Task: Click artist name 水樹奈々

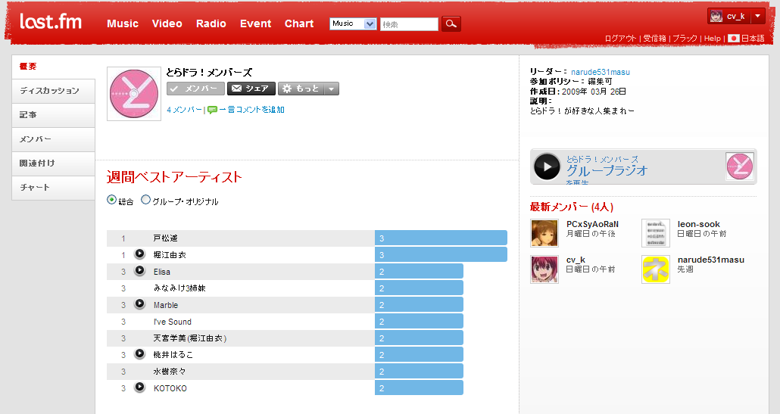Action: click(170, 372)
